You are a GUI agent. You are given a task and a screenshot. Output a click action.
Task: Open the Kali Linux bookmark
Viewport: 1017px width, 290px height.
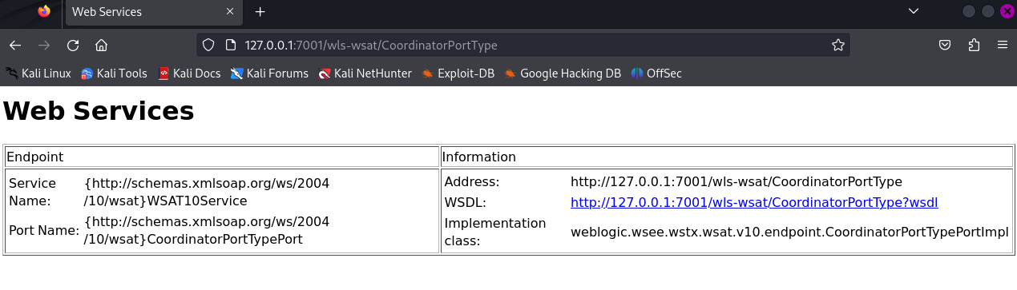point(38,73)
